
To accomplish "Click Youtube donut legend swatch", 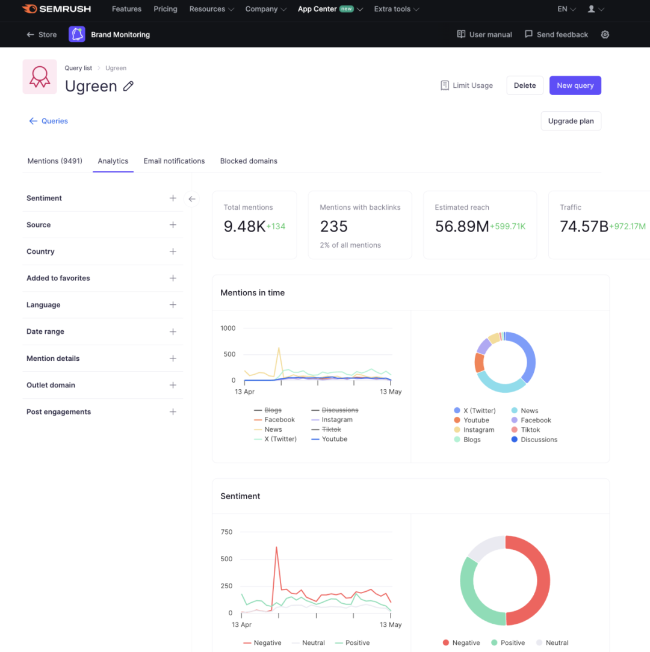I will (x=457, y=420).
